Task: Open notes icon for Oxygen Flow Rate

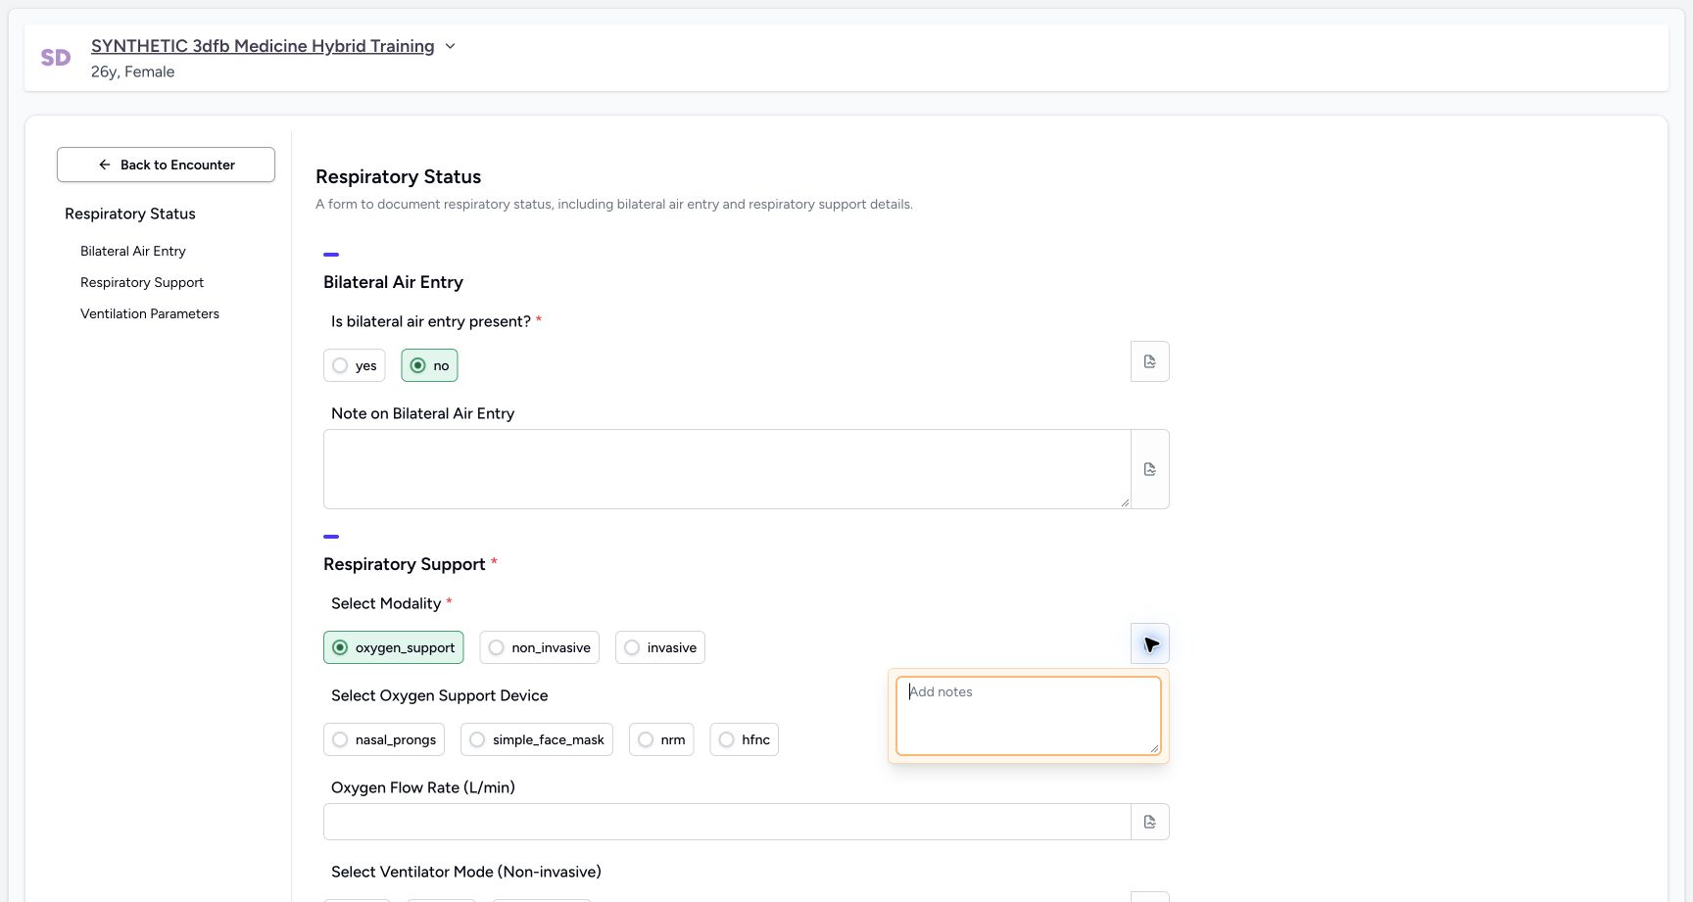Action: pyautogui.click(x=1150, y=822)
